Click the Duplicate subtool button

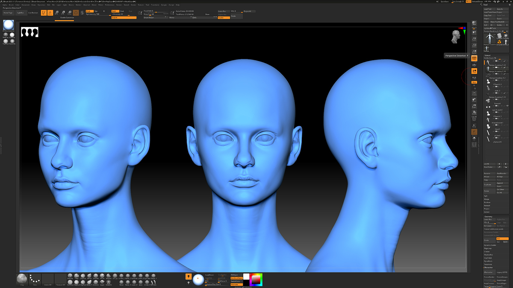click(489, 185)
